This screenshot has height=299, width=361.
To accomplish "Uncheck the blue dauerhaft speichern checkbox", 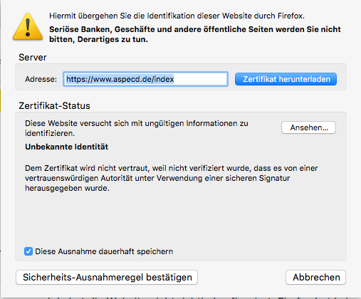I will [28, 251].
